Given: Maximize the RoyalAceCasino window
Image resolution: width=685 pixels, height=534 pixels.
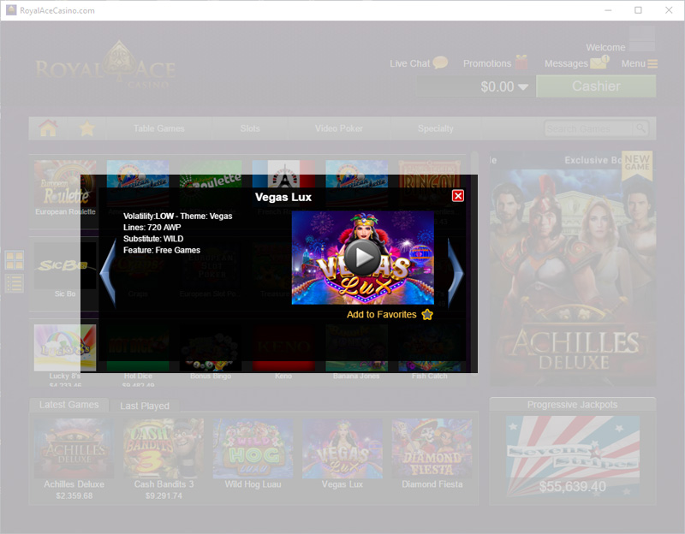Looking at the screenshot, I should click(638, 10).
